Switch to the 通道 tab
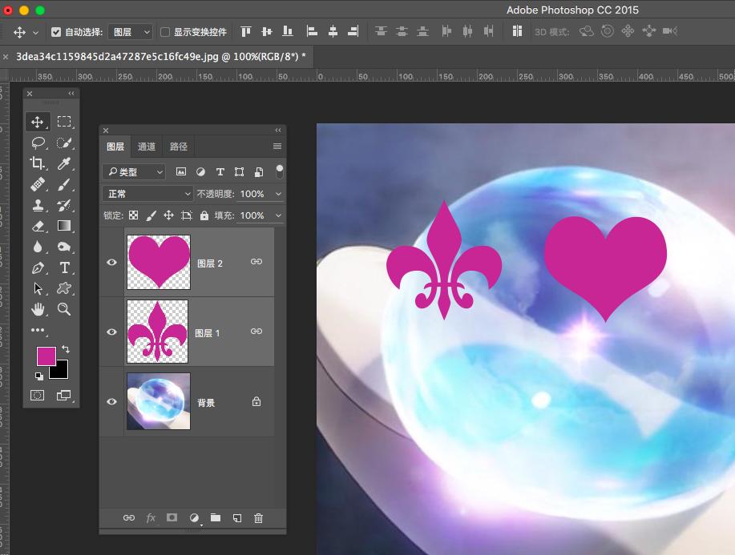Viewport: 735px width, 555px height. pyautogui.click(x=147, y=147)
